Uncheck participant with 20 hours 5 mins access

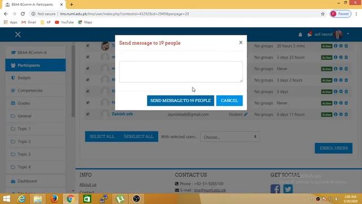coord(88,45)
